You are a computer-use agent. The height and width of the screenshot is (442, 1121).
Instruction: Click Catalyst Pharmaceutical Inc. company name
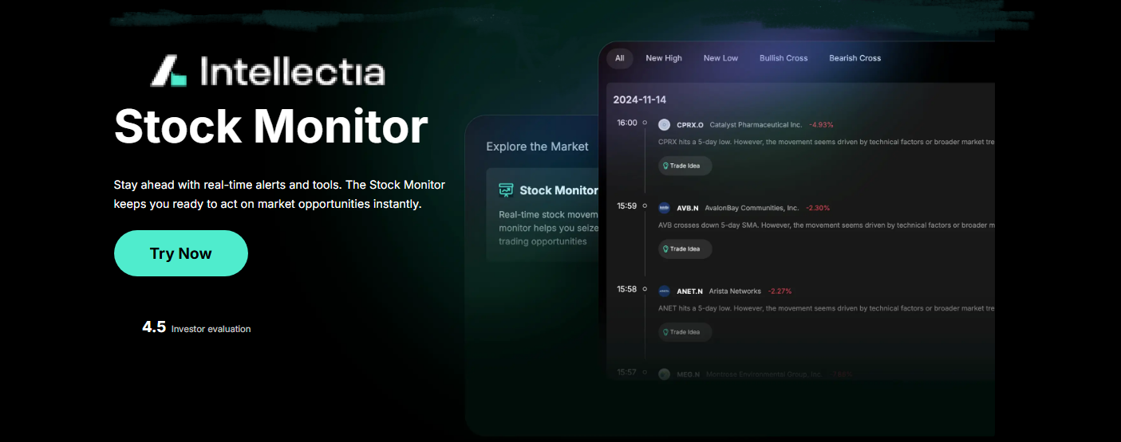click(x=756, y=125)
